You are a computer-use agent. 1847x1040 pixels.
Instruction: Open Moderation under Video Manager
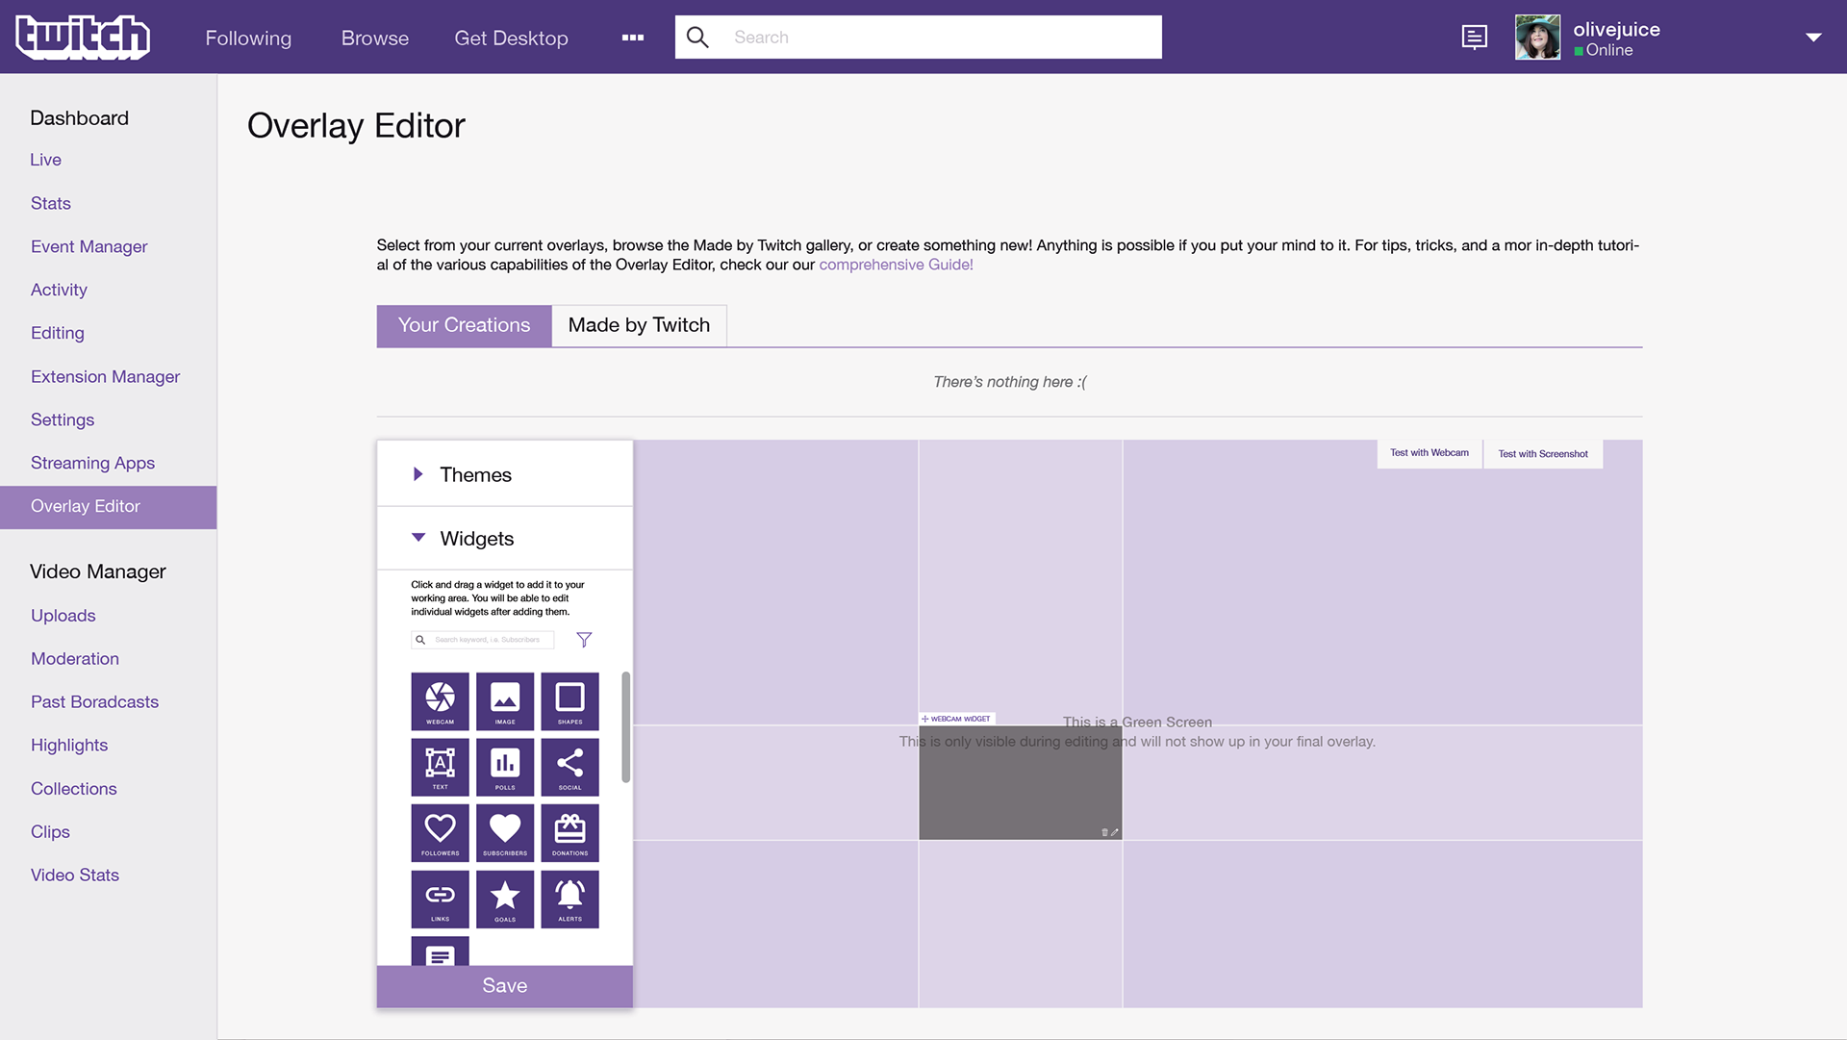point(74,659)
